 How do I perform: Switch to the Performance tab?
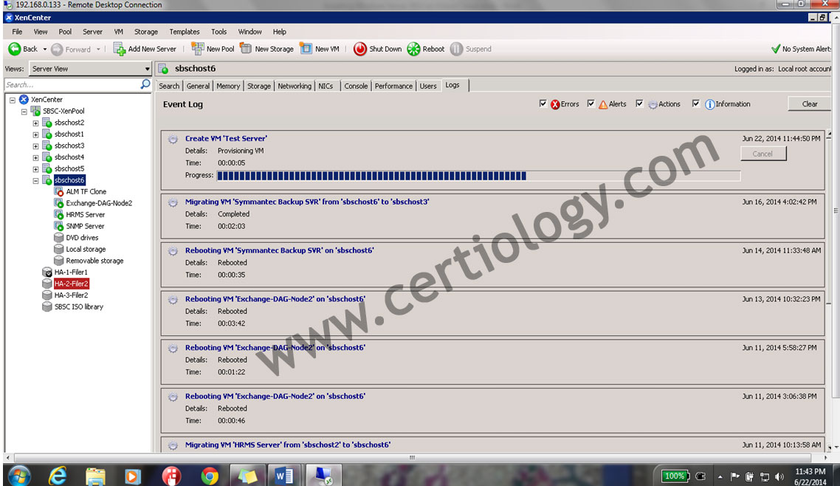click(393, 86)
